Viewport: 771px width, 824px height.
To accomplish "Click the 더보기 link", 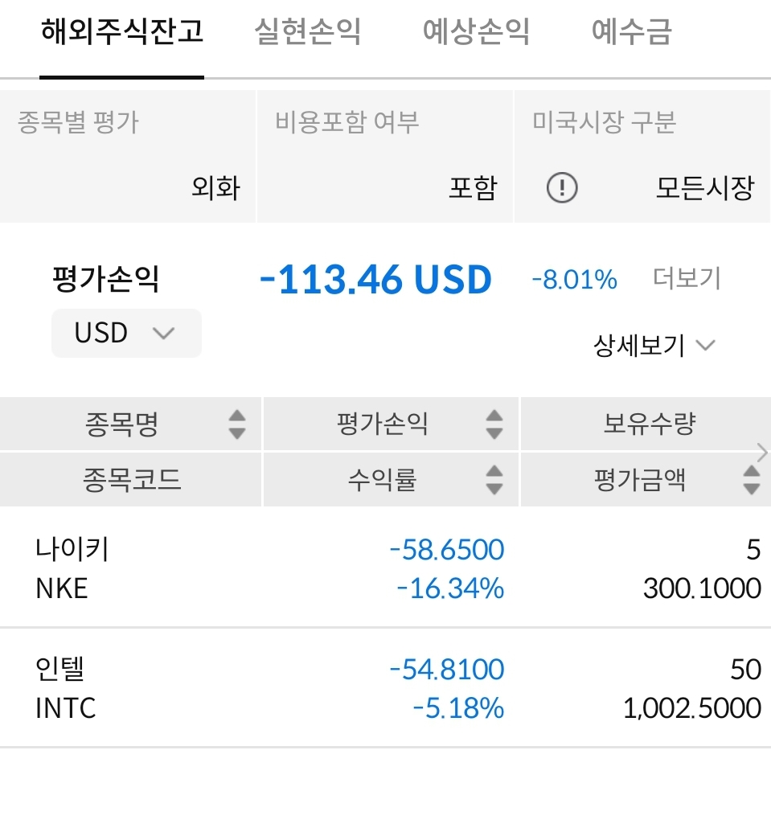I will [687, 279].
